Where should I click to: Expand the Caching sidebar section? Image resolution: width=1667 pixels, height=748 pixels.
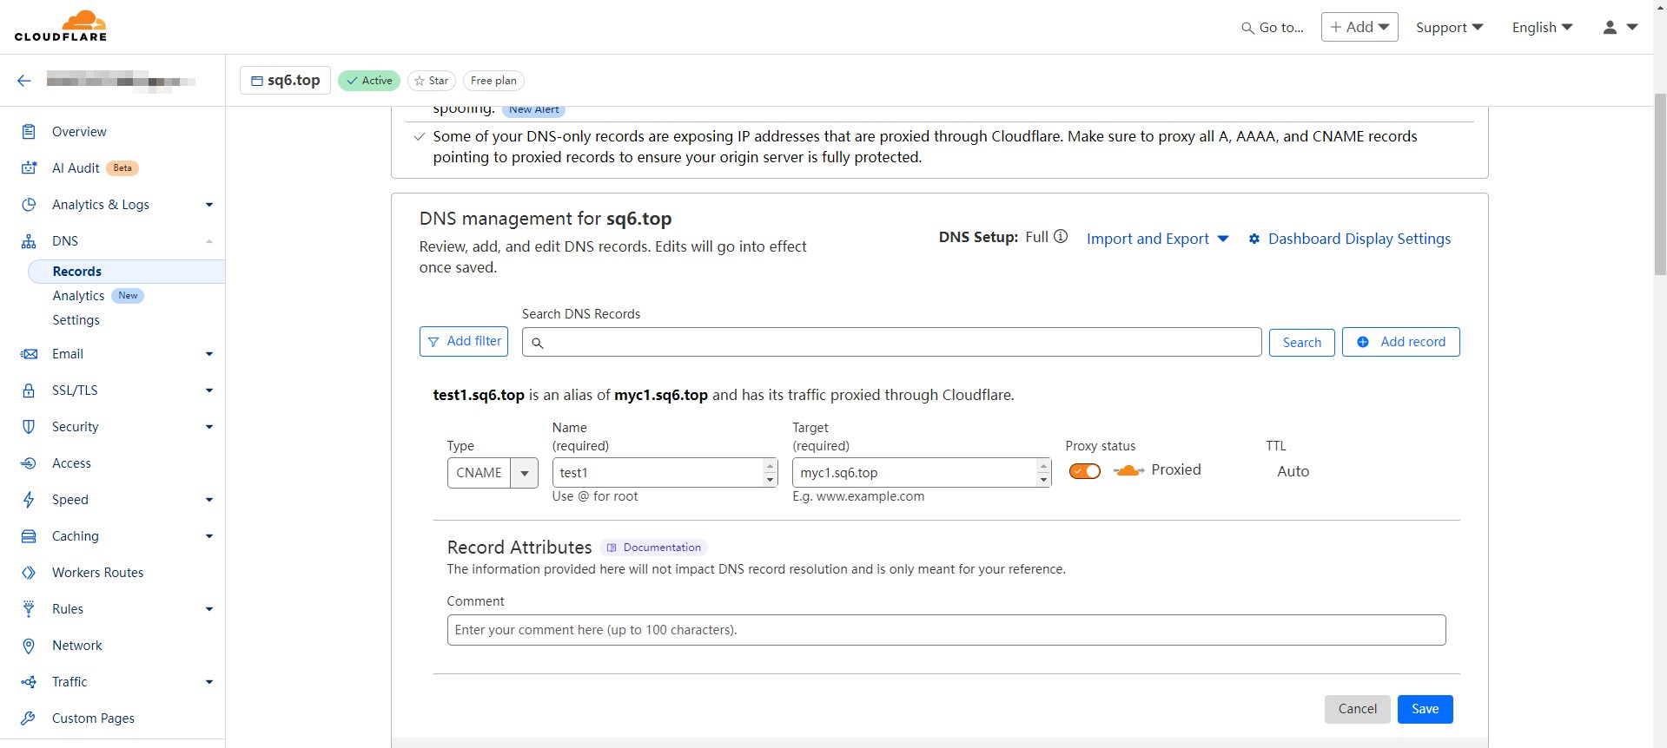coord(209,536)
